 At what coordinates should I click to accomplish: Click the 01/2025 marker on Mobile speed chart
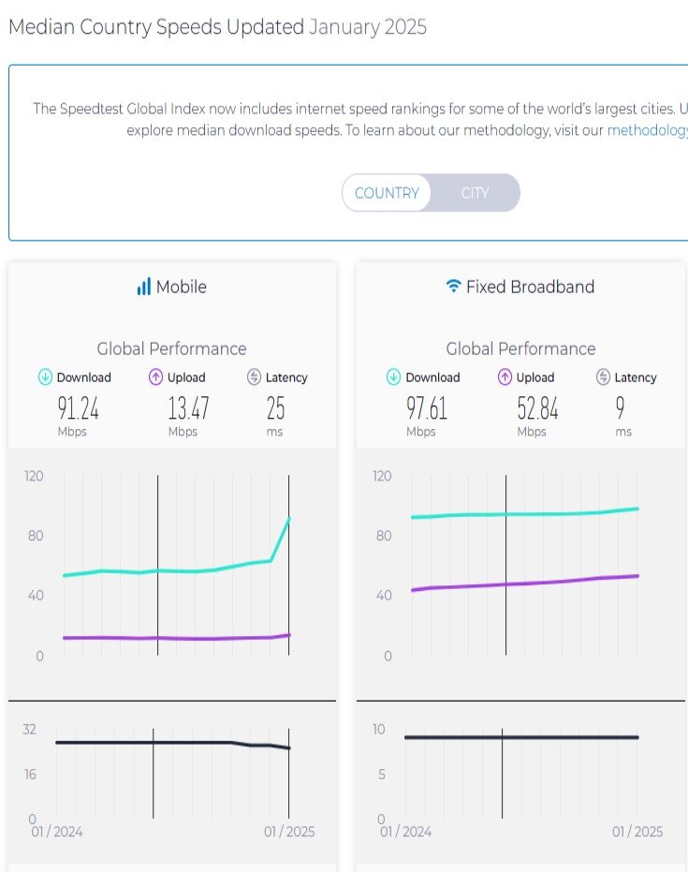click(x=289, y=565)
